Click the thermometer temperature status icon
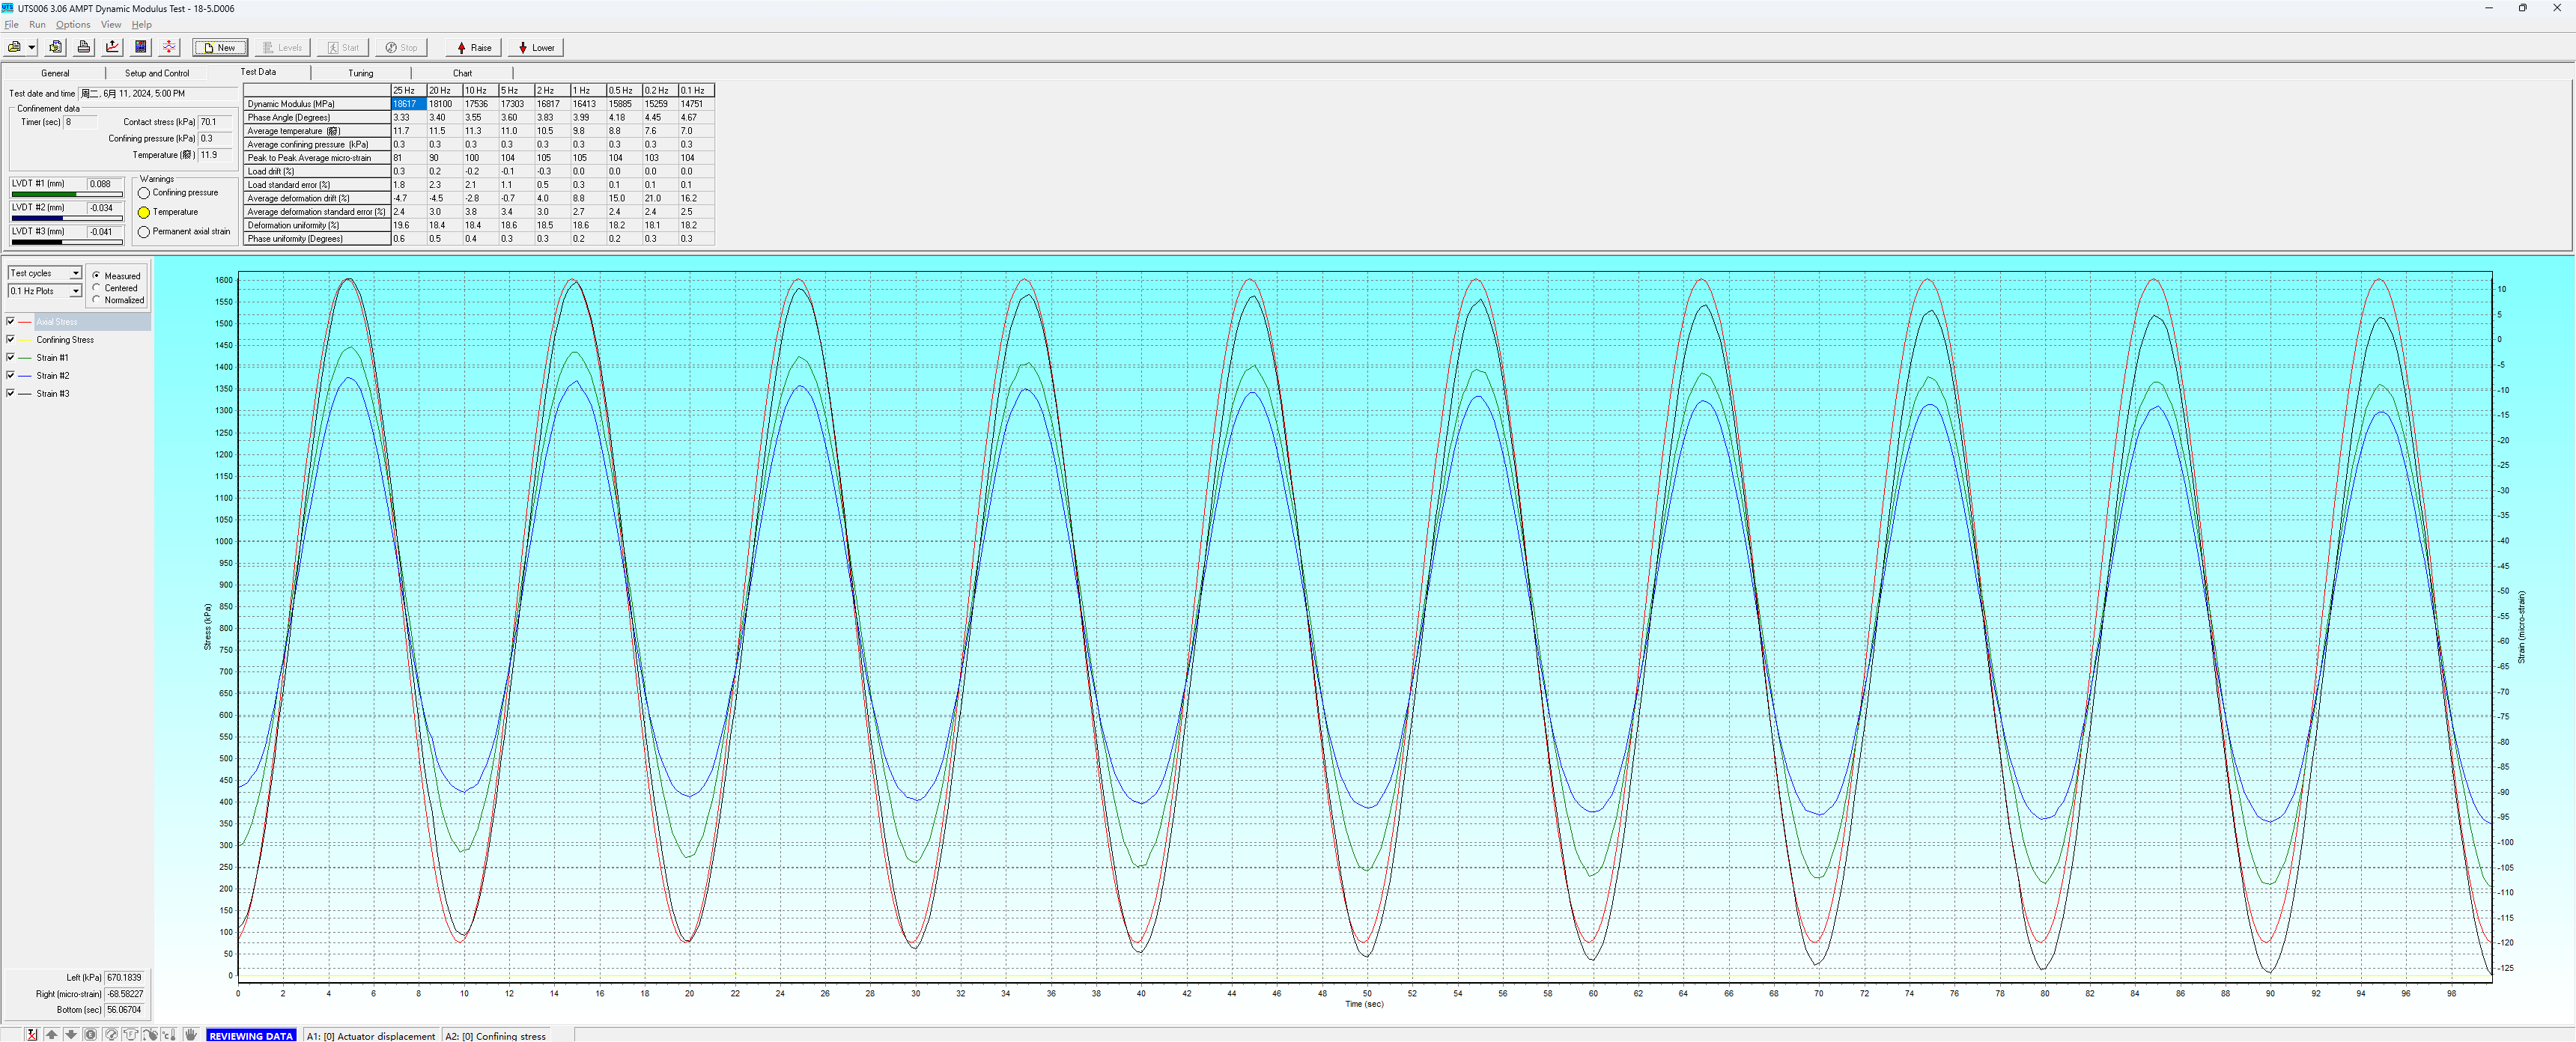 pyautogui.click(x=169, y=1035)
